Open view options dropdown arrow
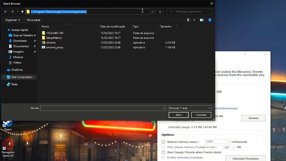This screenshot has width=286, height=161. pyautogui.click(x=194, y=20)
